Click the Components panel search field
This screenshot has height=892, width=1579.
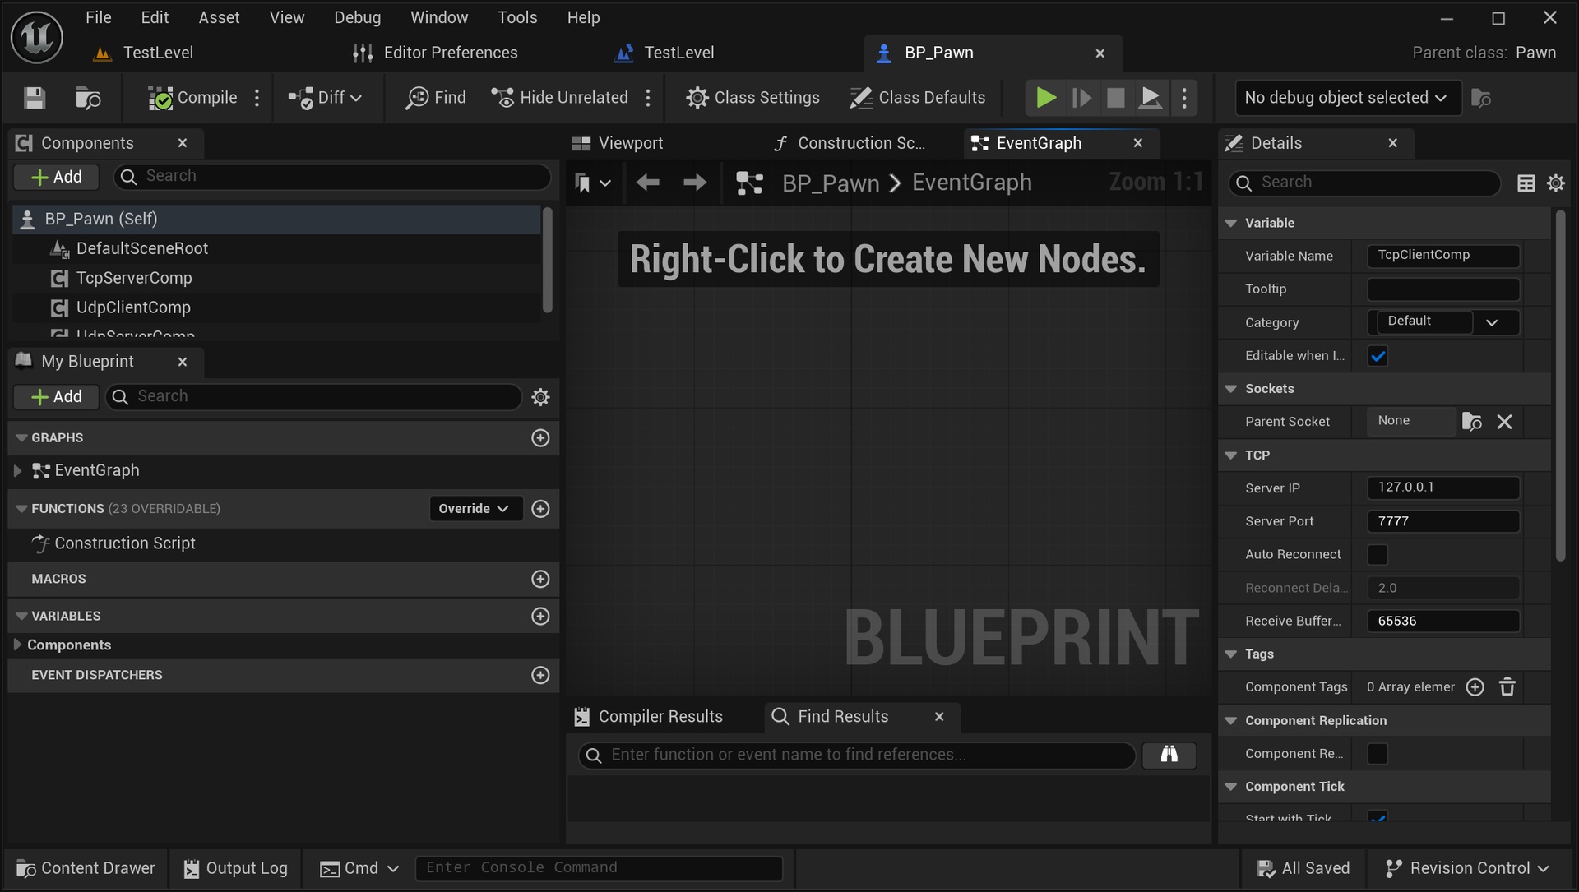tap(332, 176)
